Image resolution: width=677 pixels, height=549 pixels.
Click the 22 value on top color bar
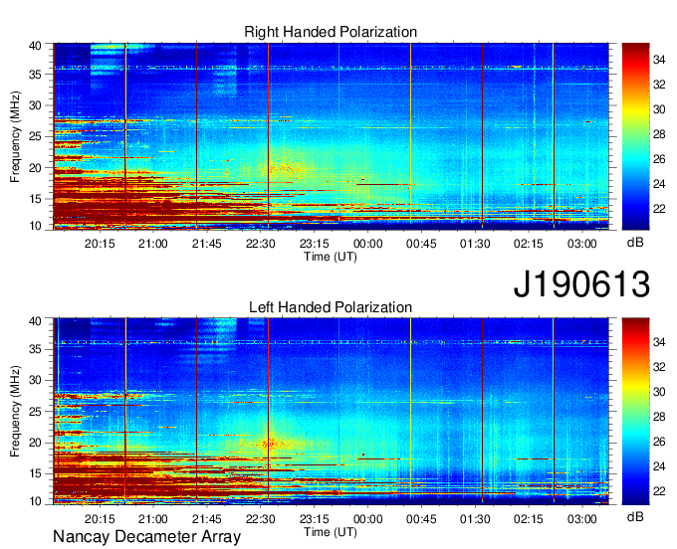pos(659,209)
